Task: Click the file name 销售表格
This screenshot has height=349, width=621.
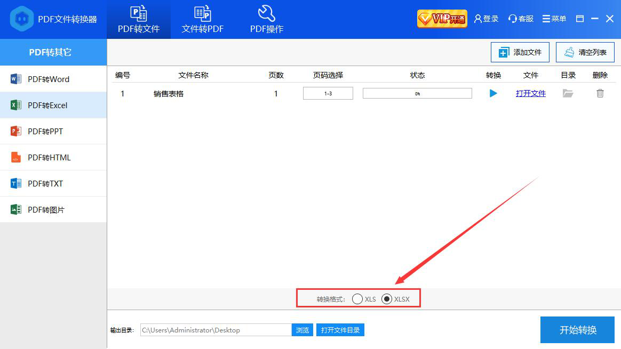Action: point(169,94)
